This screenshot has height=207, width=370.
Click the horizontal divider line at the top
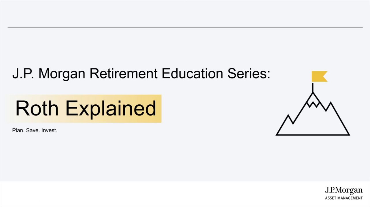tap(185, 27)
